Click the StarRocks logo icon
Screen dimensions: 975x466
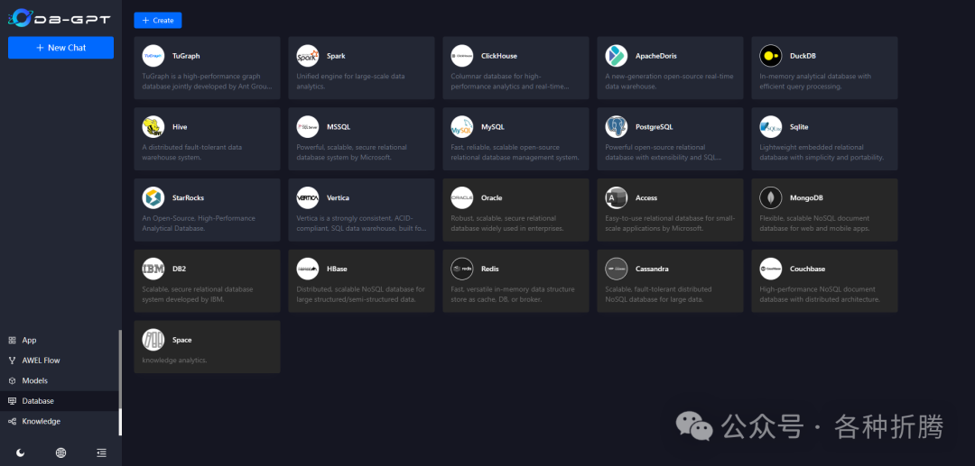click(x=153, y=198)
